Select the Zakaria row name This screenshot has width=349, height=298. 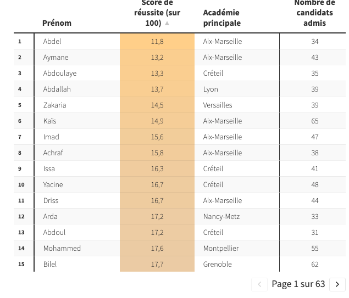pos(54,105)
